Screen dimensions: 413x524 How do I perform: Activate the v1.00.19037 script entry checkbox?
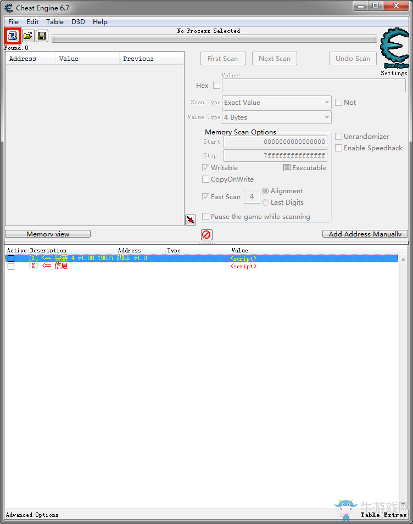pos(11,258)
